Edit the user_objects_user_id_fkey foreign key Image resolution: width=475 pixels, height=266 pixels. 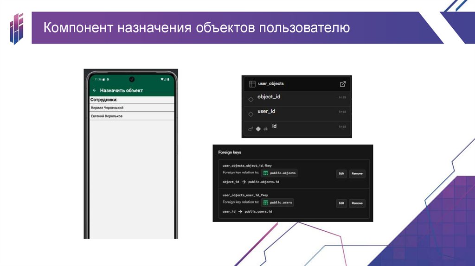[341, 203]
